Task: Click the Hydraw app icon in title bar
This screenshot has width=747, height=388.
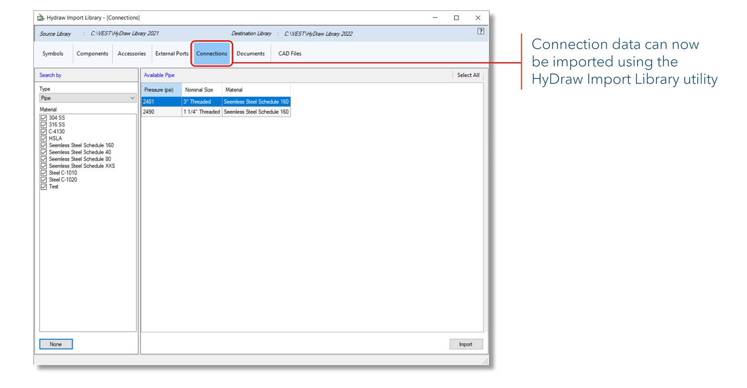Action: pyautogui.click(x=41, y=17)
